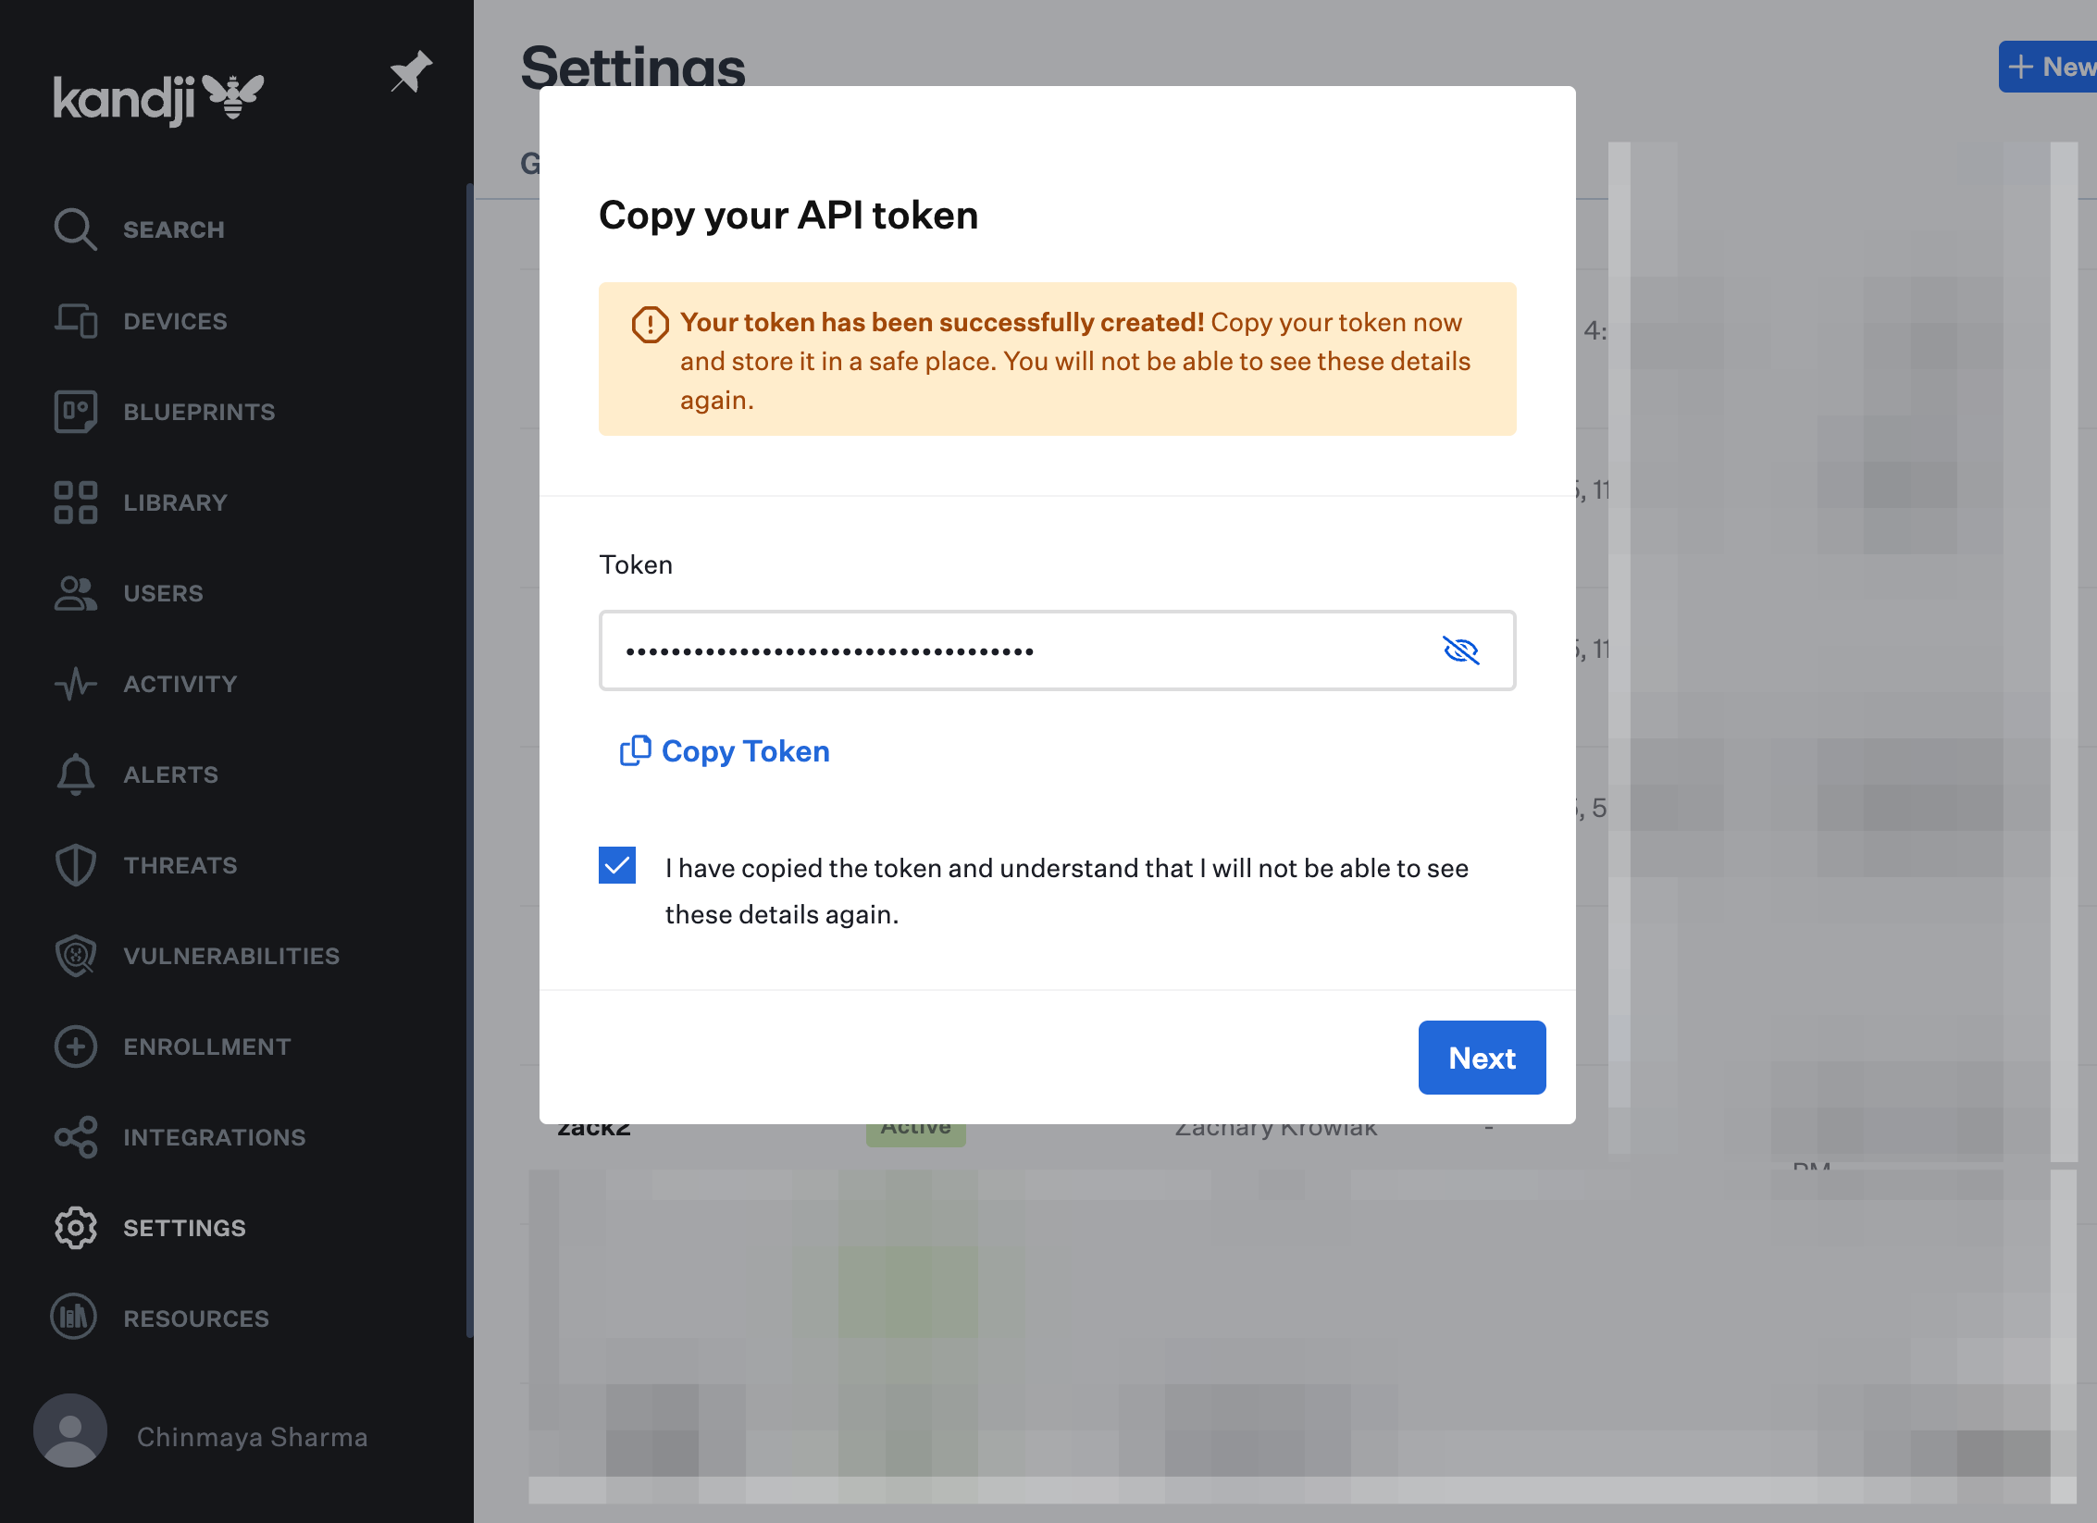Click the Integrations nodes icon

tap(75, 1137)
